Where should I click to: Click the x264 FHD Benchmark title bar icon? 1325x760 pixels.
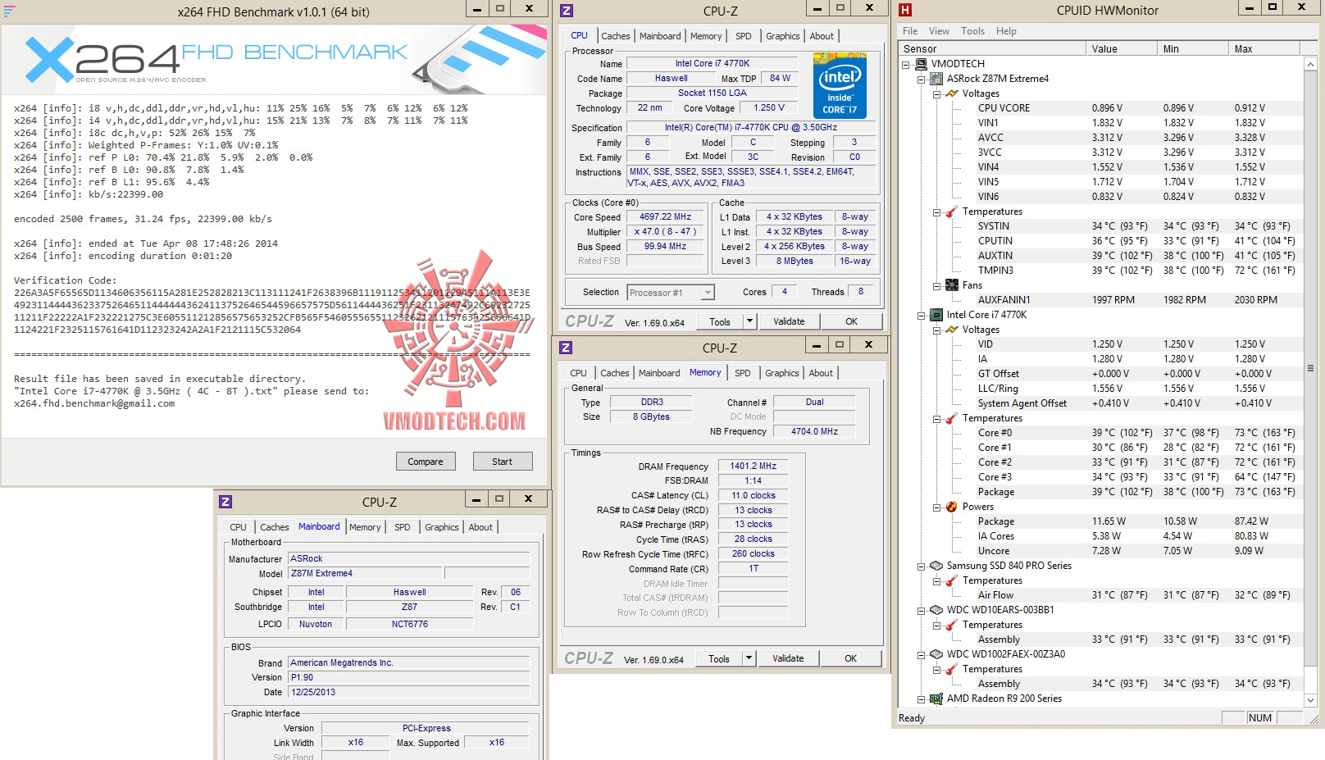pos(10,11)
